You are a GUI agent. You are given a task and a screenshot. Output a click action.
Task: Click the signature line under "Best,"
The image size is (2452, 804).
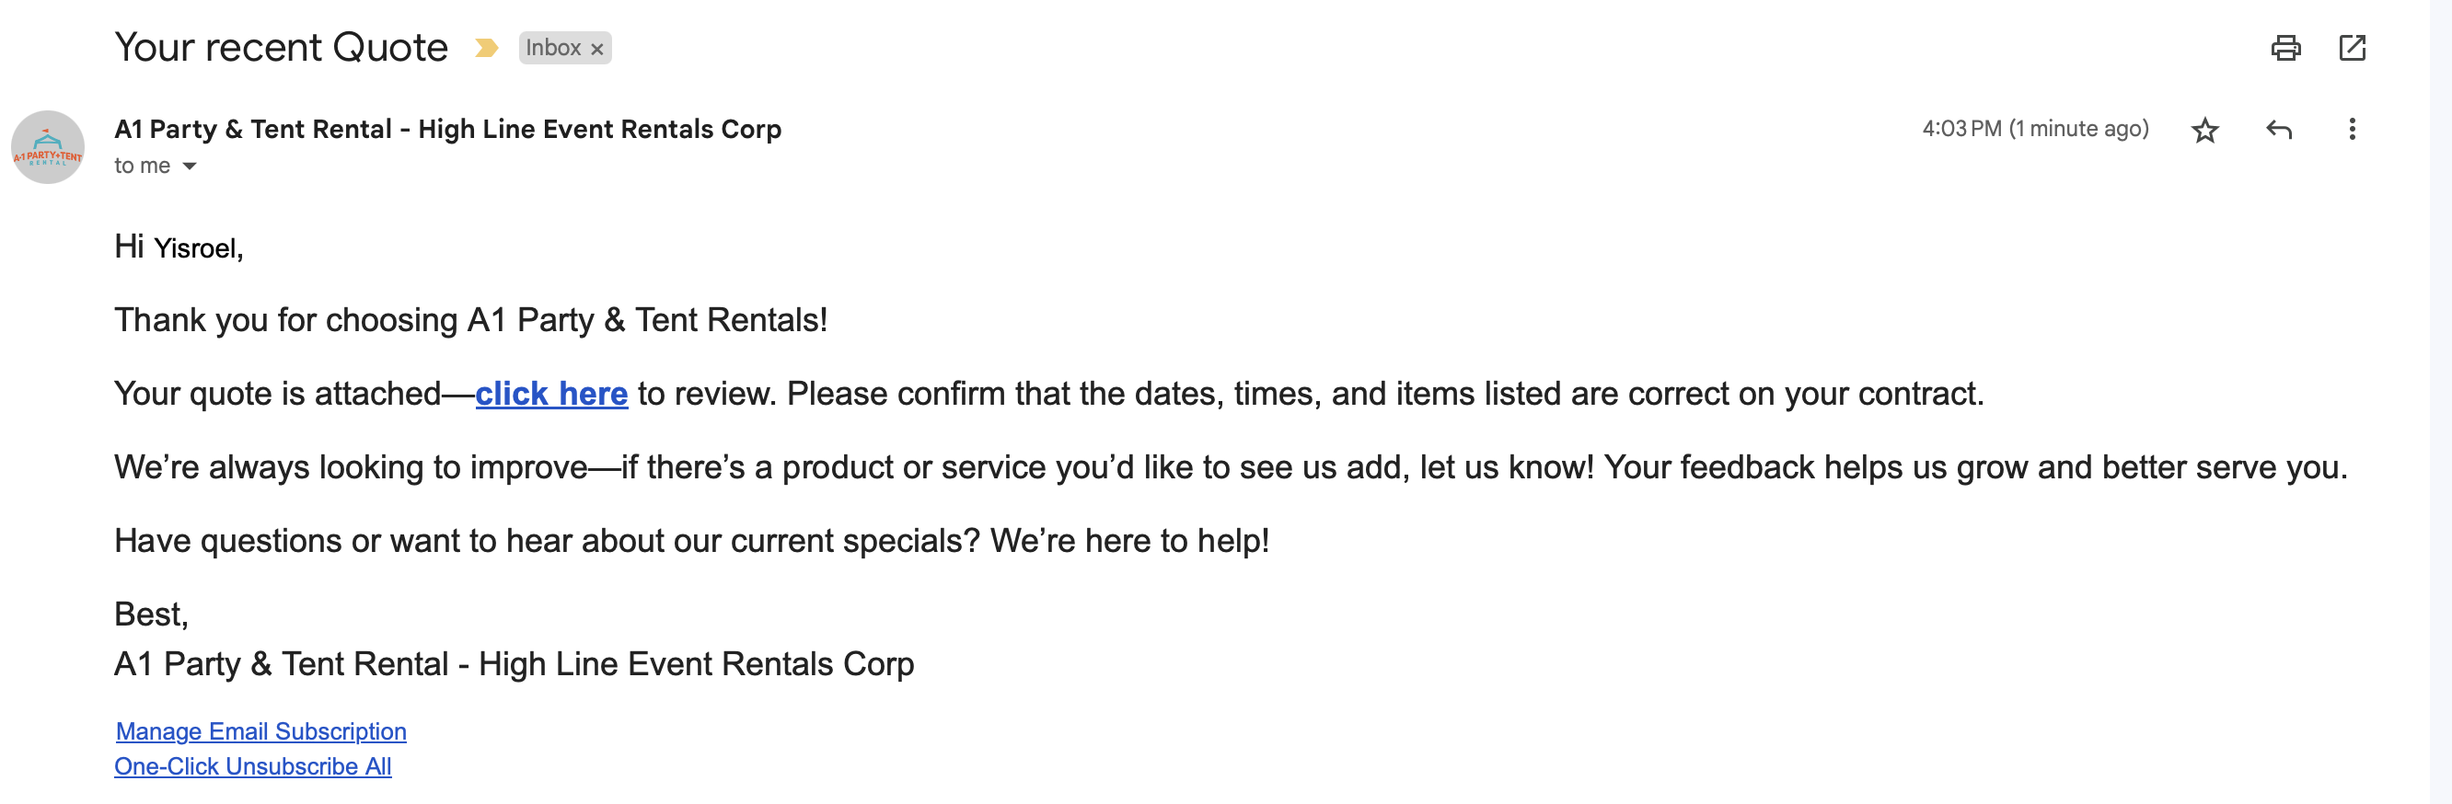pos(514,663)
